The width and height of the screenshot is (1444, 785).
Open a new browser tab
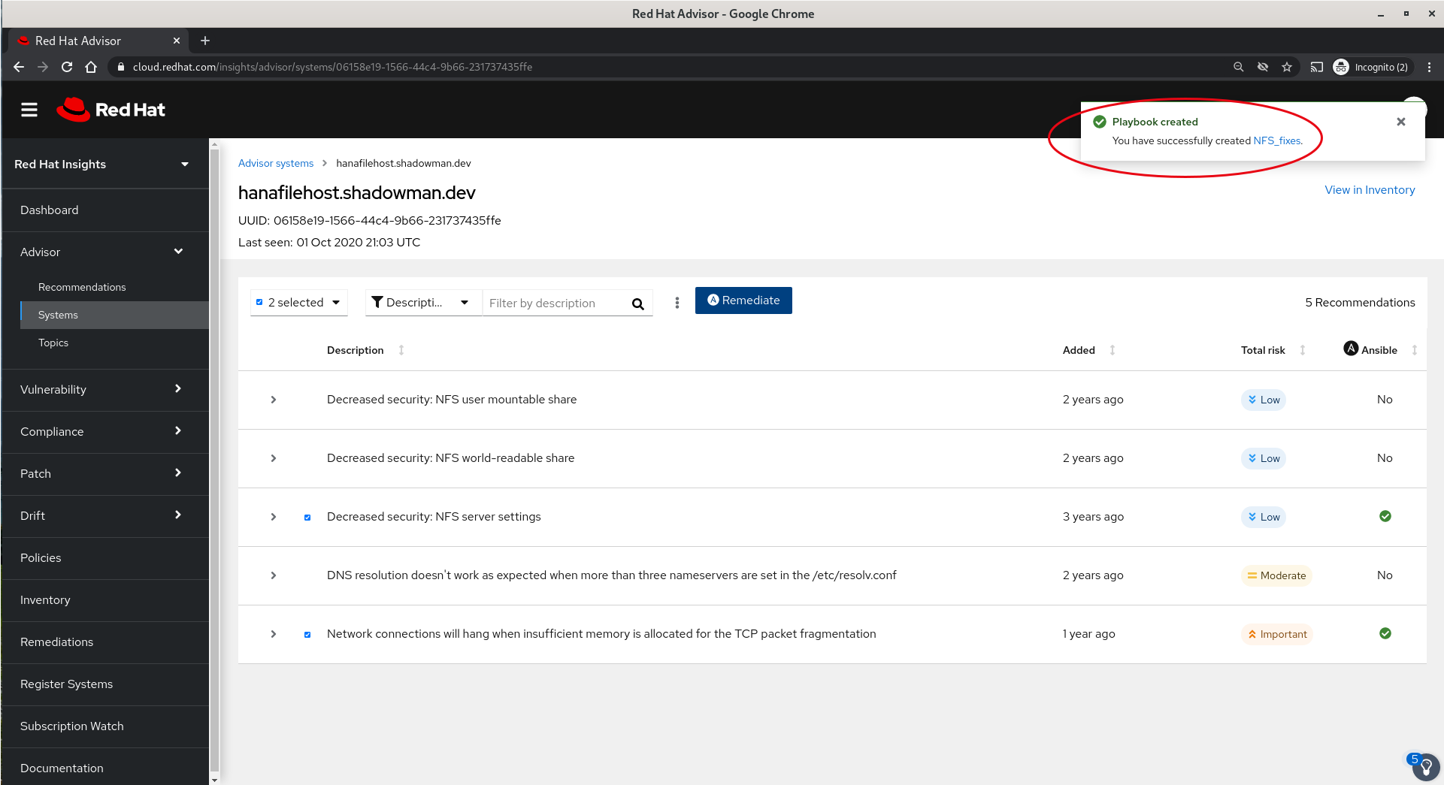point(205,41)
